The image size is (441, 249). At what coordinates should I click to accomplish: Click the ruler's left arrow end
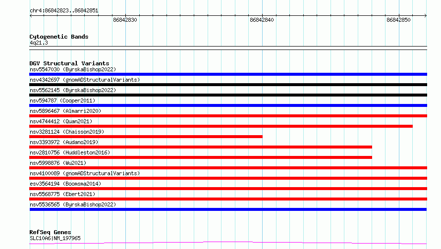[x=31, y=15]
